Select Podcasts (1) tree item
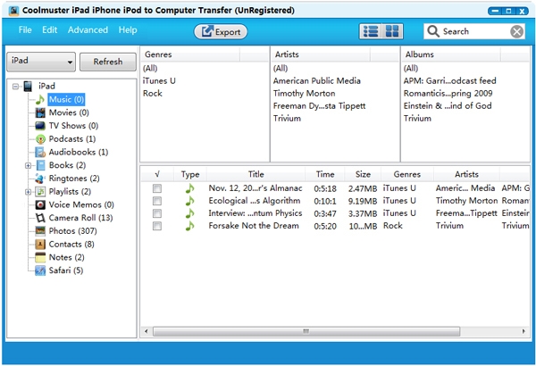 point(72,139)
